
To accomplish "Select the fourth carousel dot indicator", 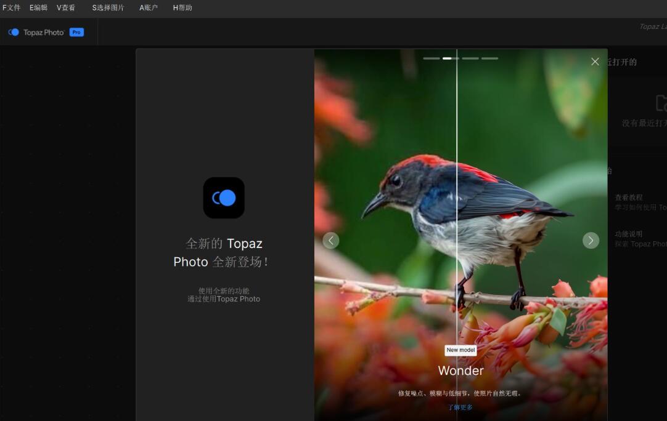I will point(489,58).
